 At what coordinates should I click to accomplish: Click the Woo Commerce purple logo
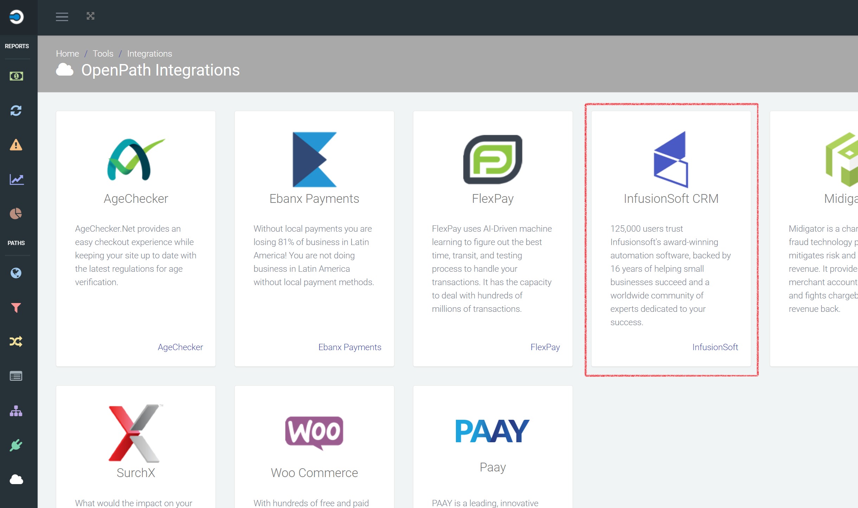click(x=314, y=433)
